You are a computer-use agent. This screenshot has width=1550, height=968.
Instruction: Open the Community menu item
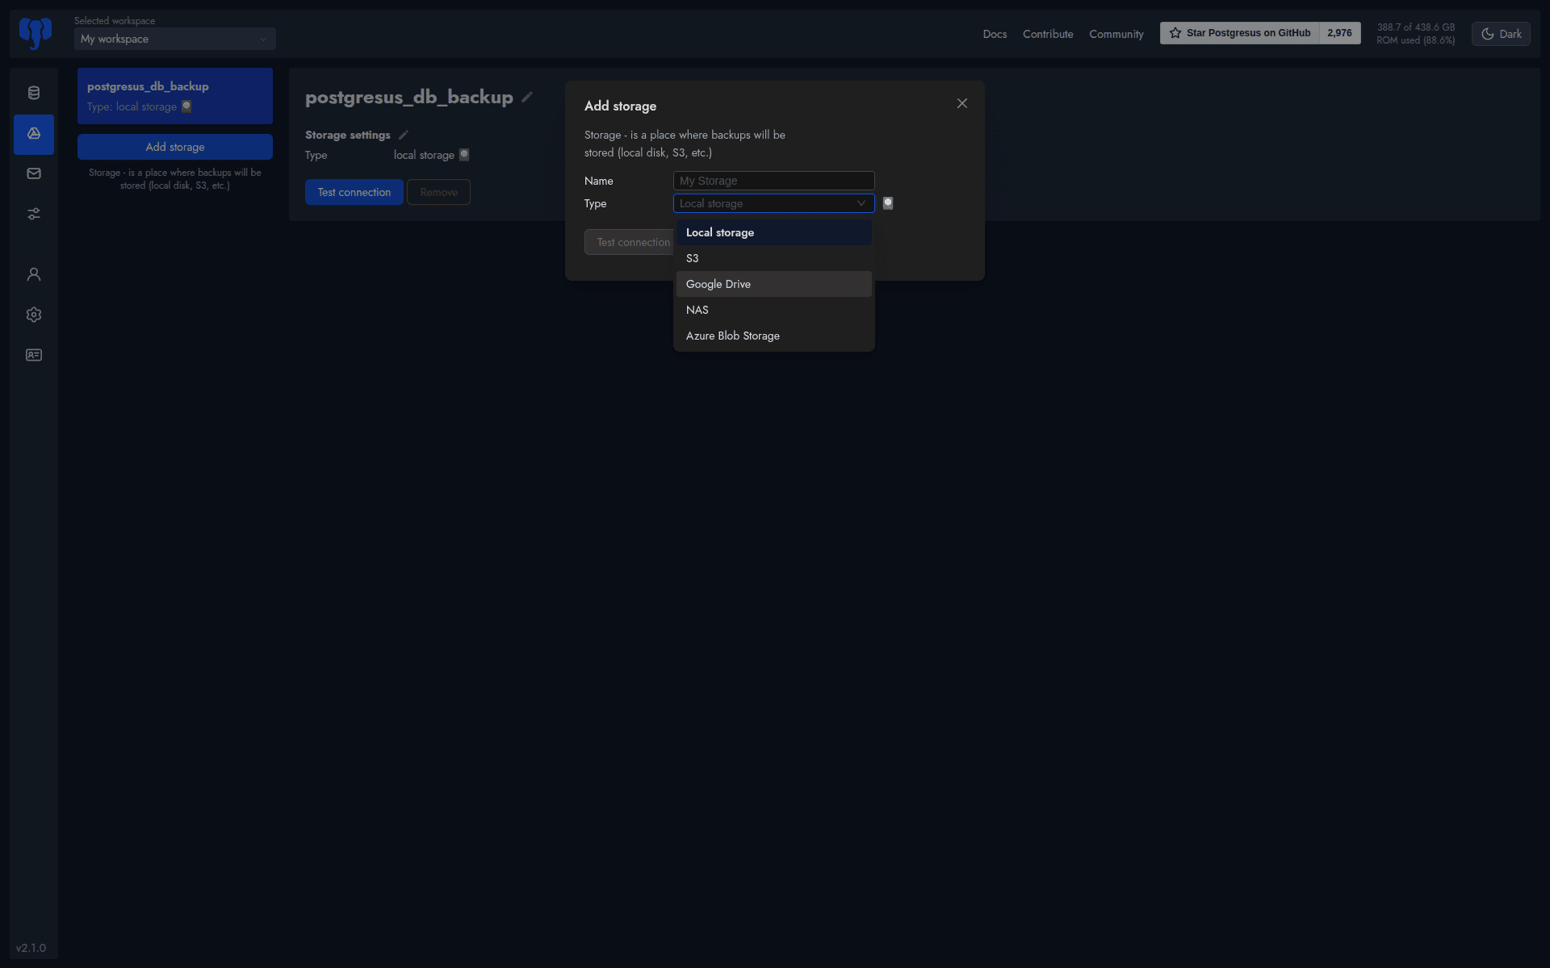[1116, 34]
